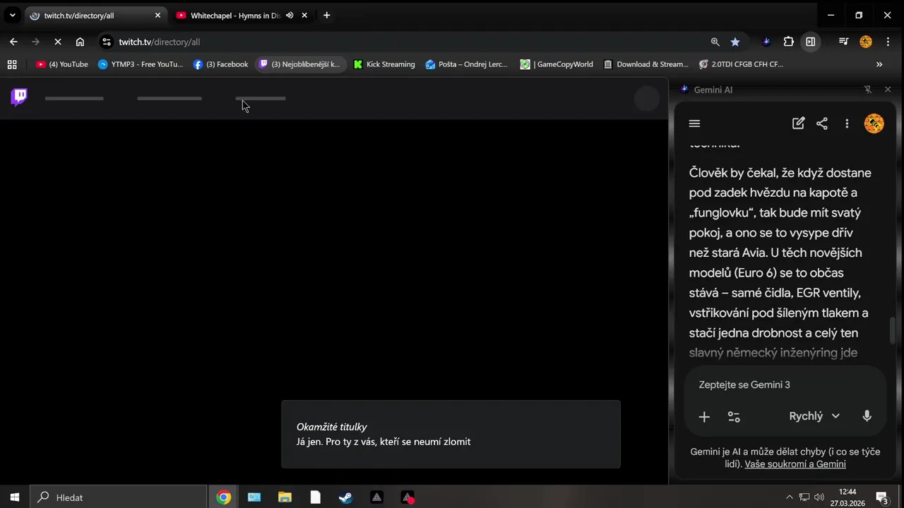Open the clock showing 12:44
The height and width of the screenshot is (508, 904).
(x=847, y=497)
